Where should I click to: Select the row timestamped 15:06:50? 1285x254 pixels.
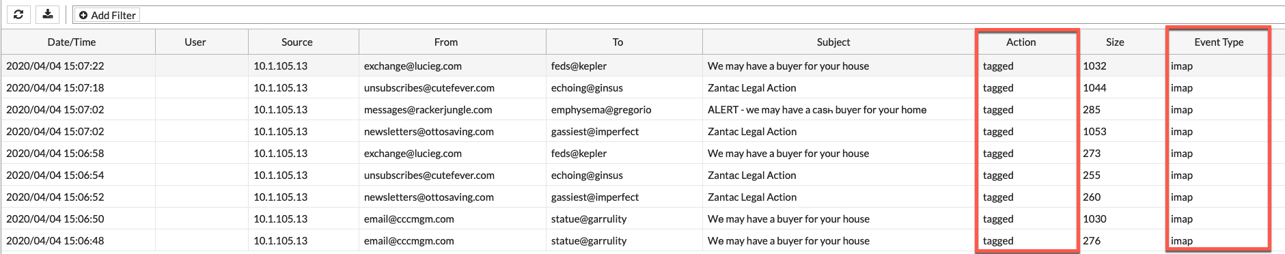pos(642,219)
